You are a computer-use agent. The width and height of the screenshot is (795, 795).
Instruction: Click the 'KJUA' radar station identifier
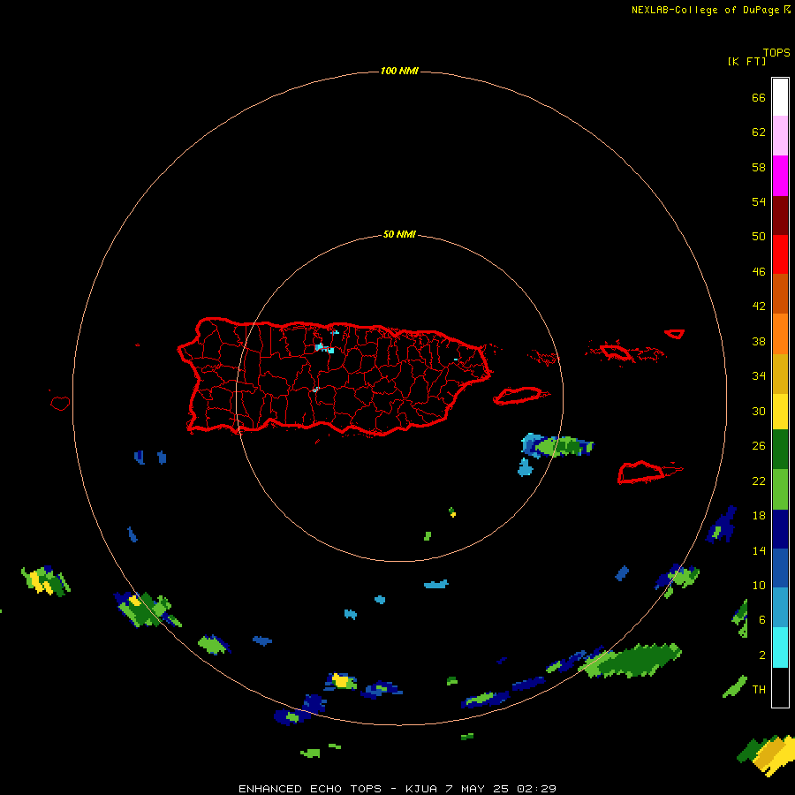pos(420,789)
